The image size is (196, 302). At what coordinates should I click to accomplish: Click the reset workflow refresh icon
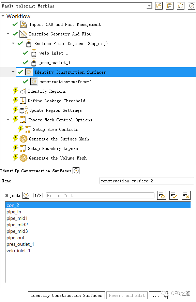(x=181, y=6)
